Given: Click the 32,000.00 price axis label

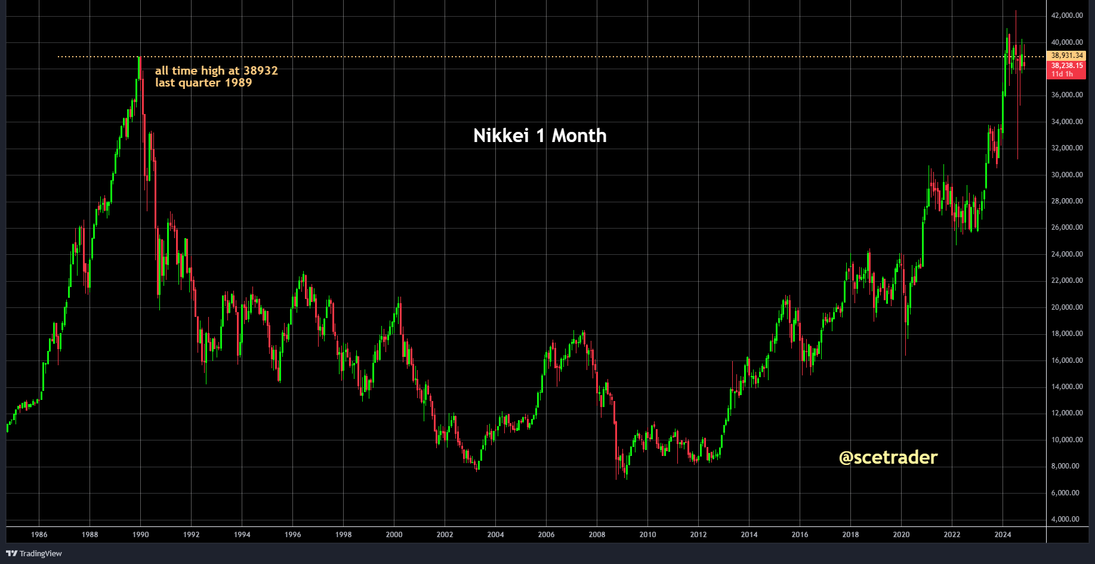Looking at the screenshot, I should click(1067, 148).
